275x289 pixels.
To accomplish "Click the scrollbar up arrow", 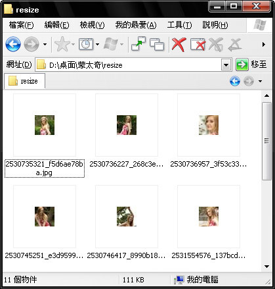I will point(266,95).
